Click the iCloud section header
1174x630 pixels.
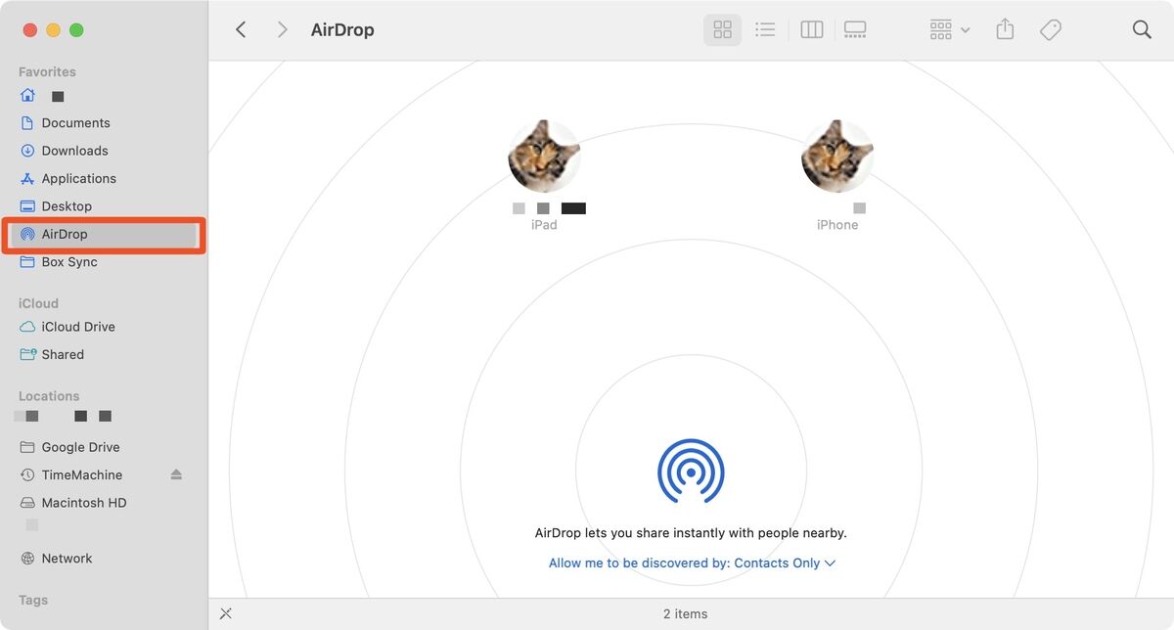point(38,303)
